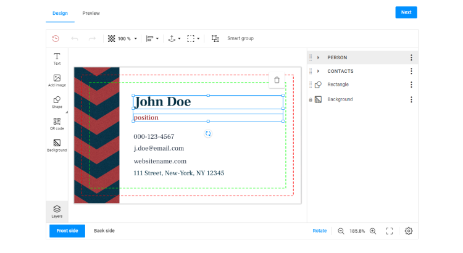Click the 185.8% zoom value
The image size is (463, 253).
(x=357, y=231)
